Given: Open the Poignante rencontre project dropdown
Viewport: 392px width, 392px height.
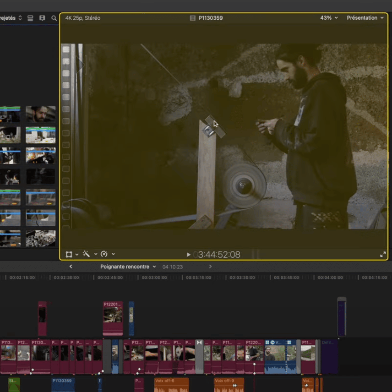Looking at the screenshot, I should tap(128, 267).
